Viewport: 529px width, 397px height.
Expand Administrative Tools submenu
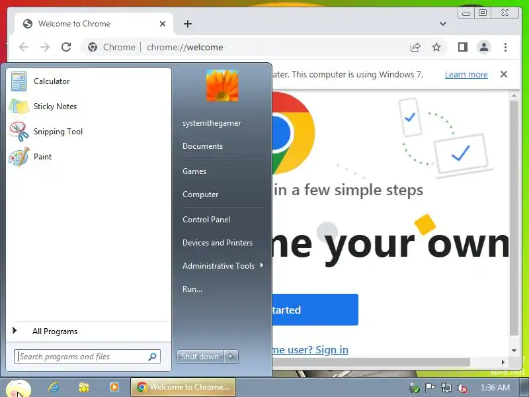pyautogui.click(x=223, y=266)
